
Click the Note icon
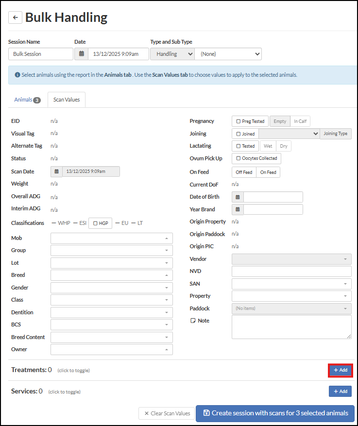pyautogui.click(x=193, y=321)
